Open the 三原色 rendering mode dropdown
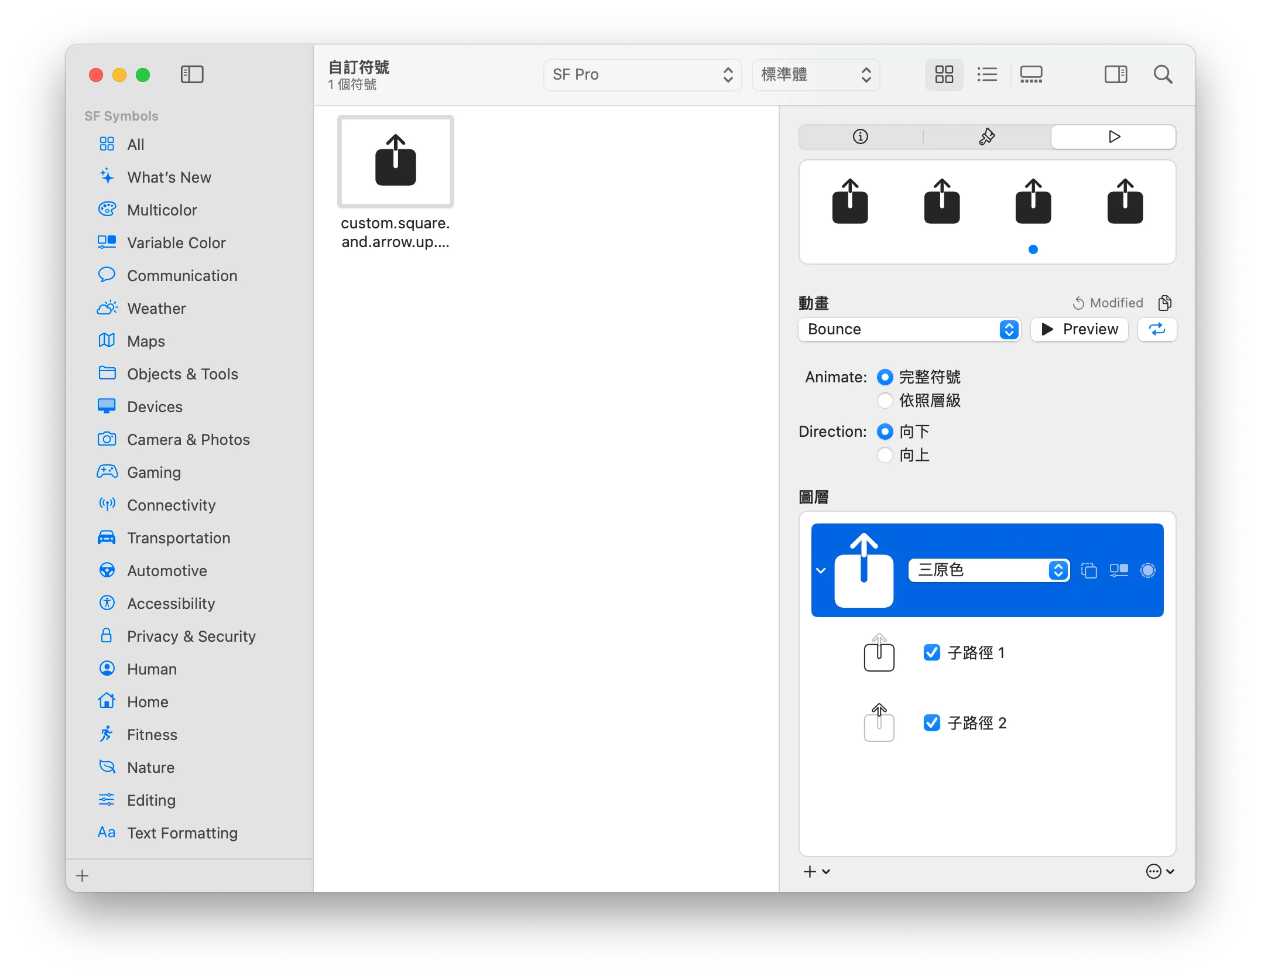The image size is (1261, 979). [989, 570]
